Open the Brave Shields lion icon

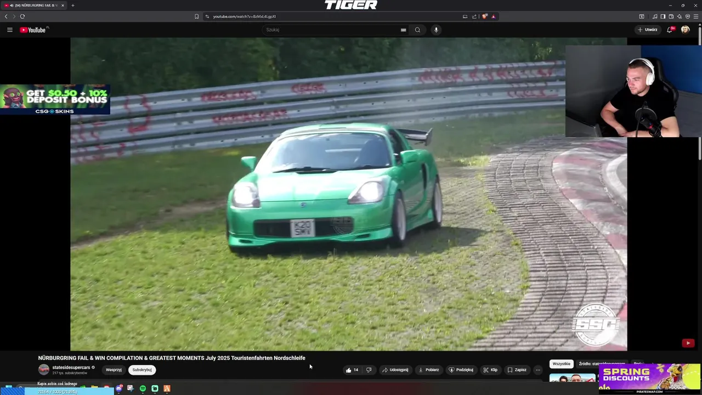[x=485, y=16]
